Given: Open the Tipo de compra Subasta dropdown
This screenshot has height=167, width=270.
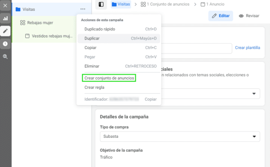Looking at the screenshot, I should (180, 136).
